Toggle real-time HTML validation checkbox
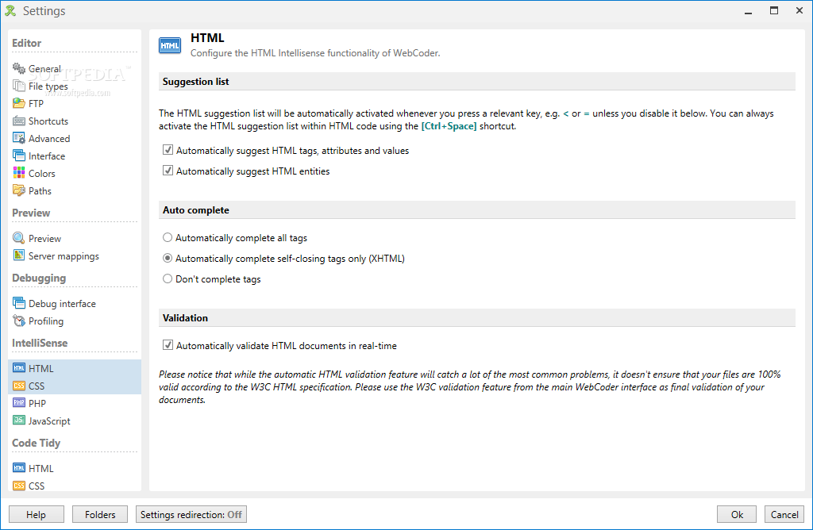 [x=168, y=346]
